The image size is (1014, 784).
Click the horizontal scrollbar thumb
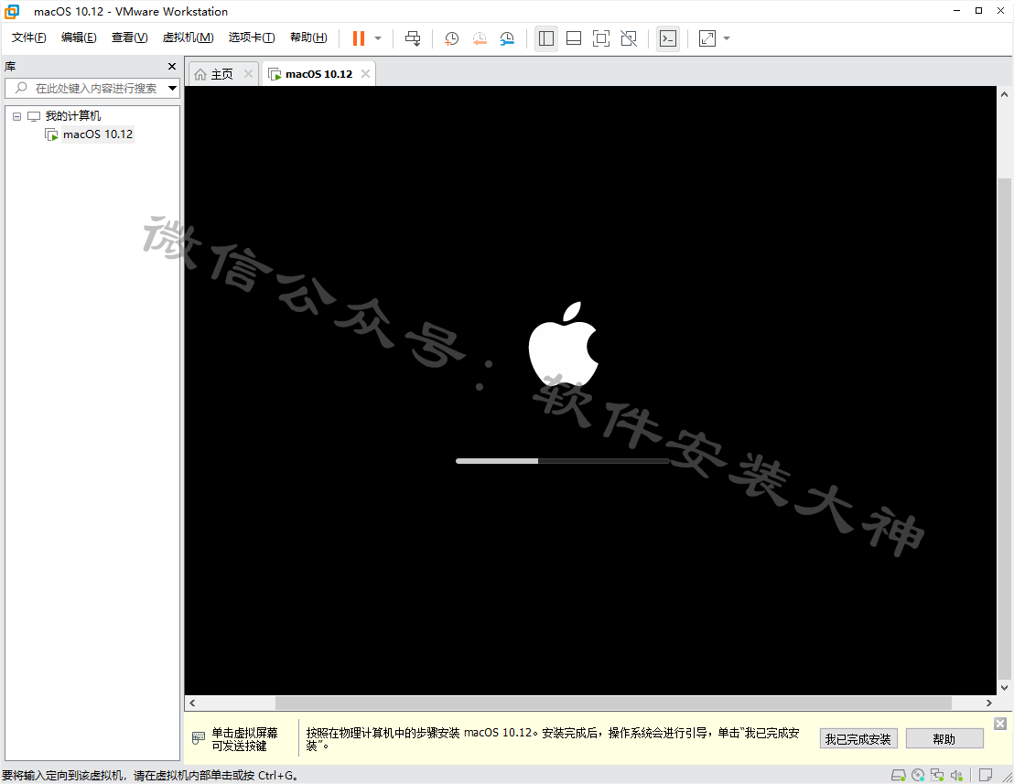coord(613,703)
